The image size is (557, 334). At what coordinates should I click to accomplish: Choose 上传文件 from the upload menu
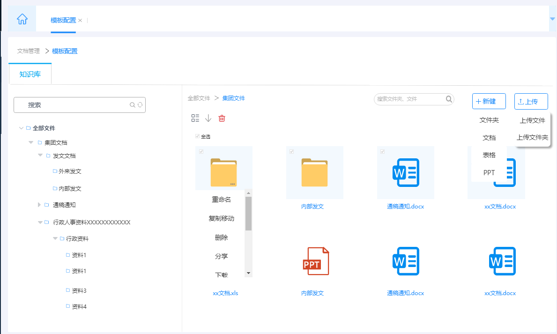point(532,120)
